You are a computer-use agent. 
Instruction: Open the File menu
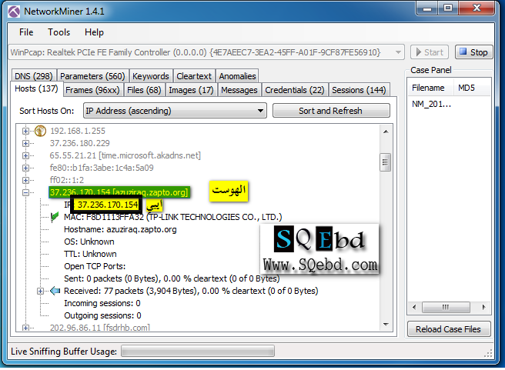coord(26,32)
